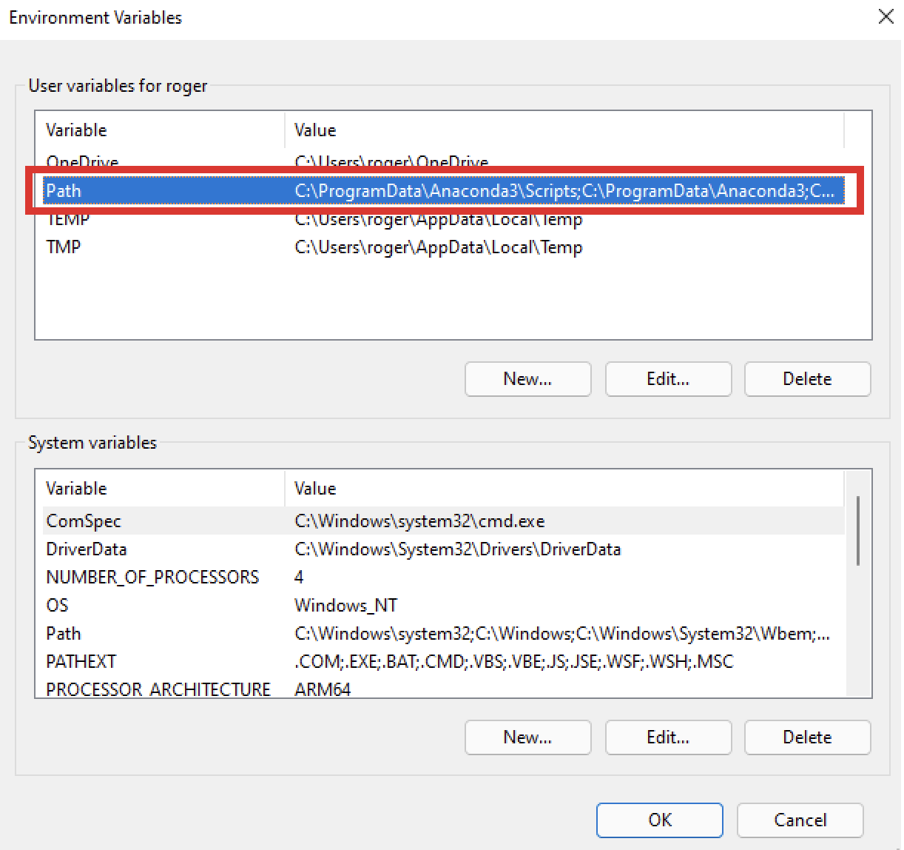
Task: Sort system variables by the Value column header
Action: point(315,488)
